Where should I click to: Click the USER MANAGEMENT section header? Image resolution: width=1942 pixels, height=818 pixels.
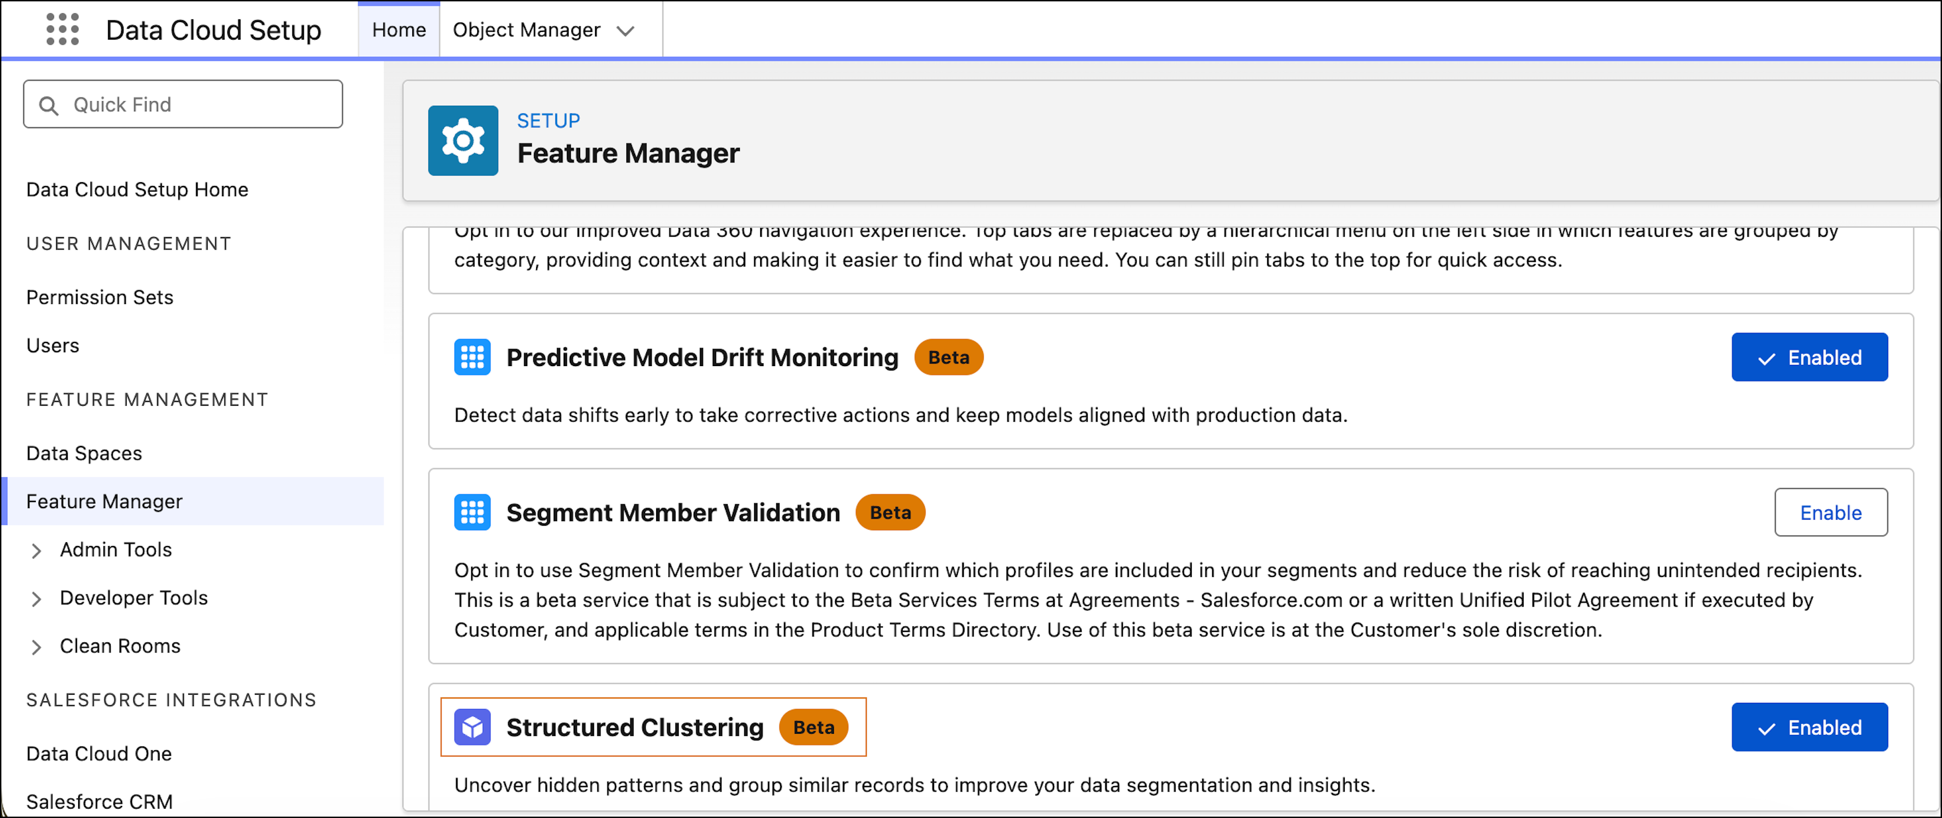pos(129,243)
